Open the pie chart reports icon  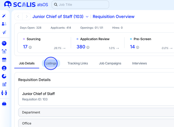[x=4, y=76]
